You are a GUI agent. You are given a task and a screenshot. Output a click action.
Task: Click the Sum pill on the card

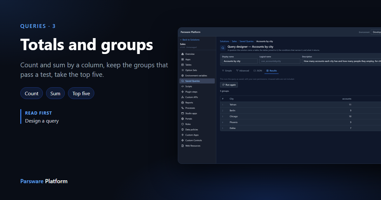55,93
